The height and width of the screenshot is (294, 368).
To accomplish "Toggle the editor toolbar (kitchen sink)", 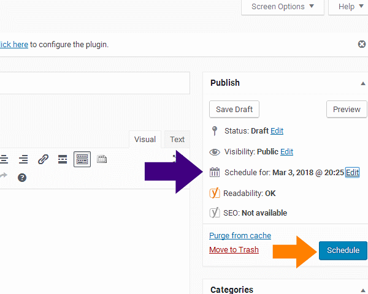I will (82, 160).
